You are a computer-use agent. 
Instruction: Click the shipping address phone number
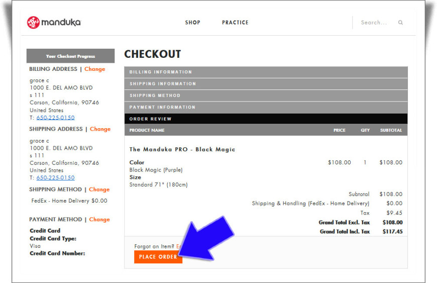(x=55, y=177)
